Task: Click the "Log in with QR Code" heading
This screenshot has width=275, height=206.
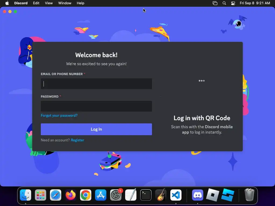Action: click(x=202, y=118)
